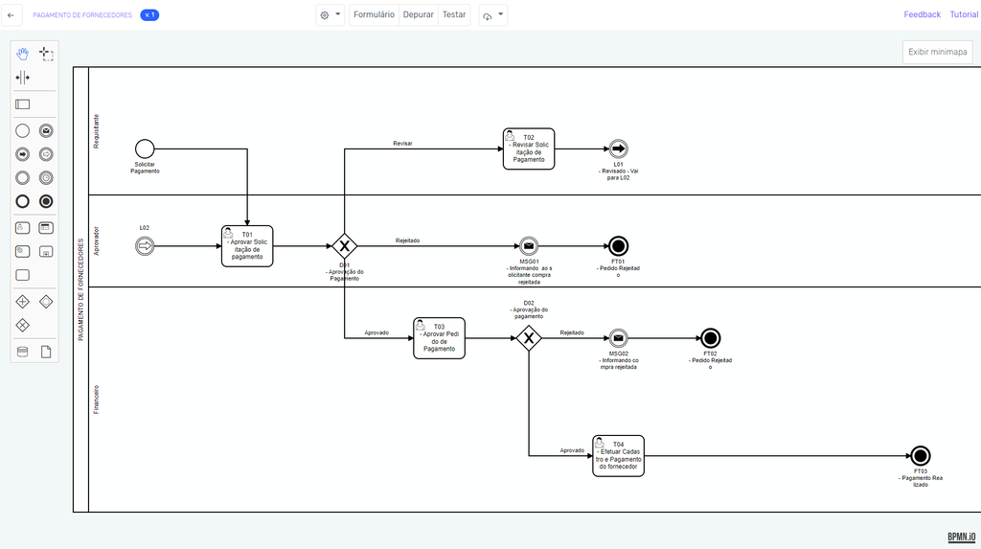Pick the exclusive gateway (X diamond) in palette
The height and width of the screenshot is (549, 981).
pyautogui.click(x=22, y=326)
